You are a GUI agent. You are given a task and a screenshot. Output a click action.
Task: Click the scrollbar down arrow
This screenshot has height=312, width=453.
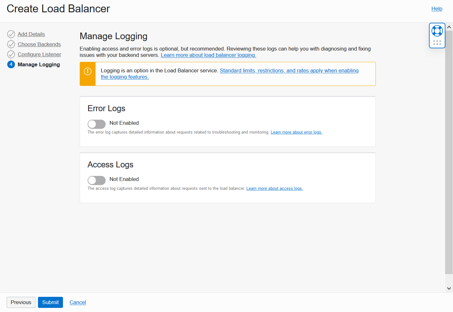click(x=449, y=288)
